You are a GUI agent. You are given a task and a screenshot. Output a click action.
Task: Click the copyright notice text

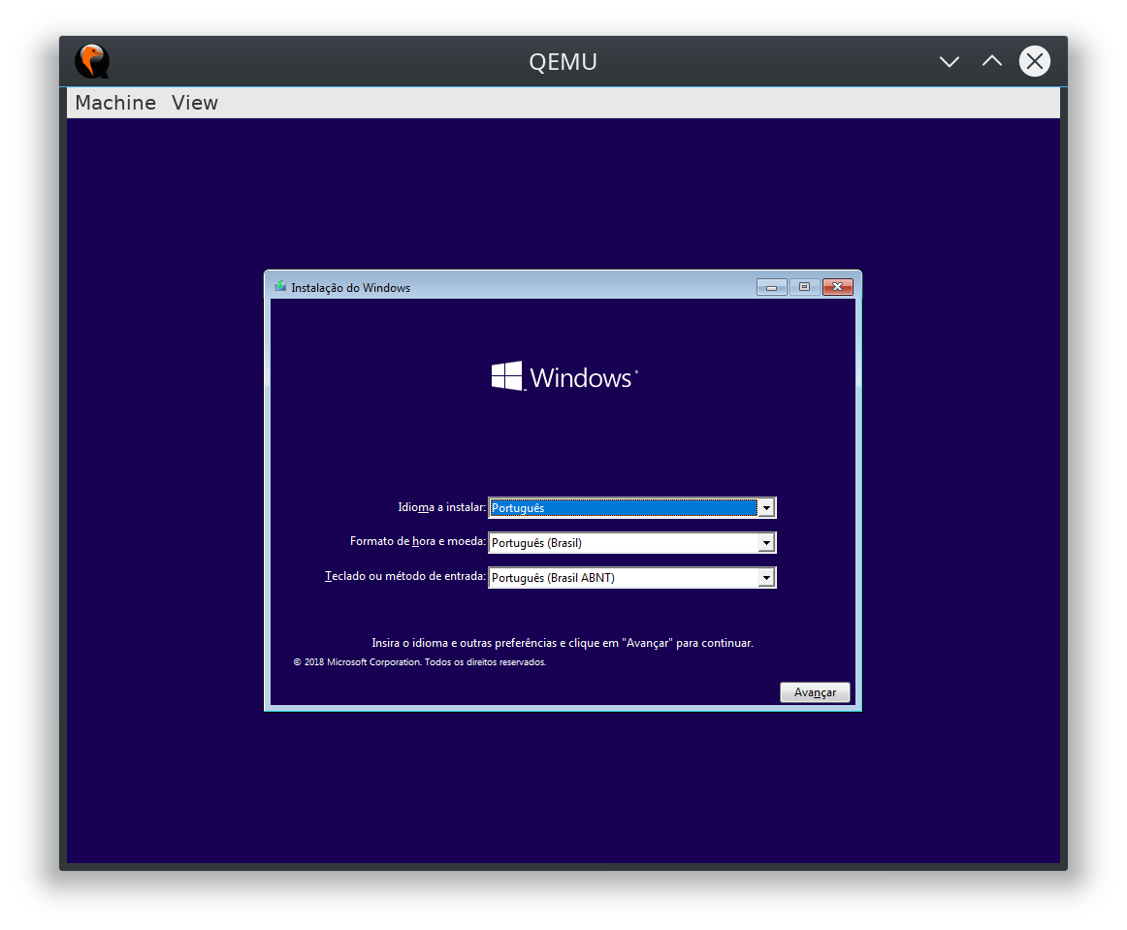(418, 661)
